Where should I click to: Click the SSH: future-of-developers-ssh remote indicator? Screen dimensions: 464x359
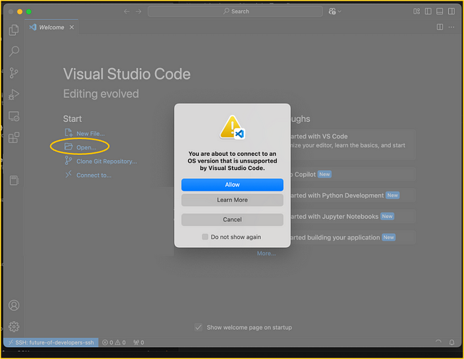51,342
